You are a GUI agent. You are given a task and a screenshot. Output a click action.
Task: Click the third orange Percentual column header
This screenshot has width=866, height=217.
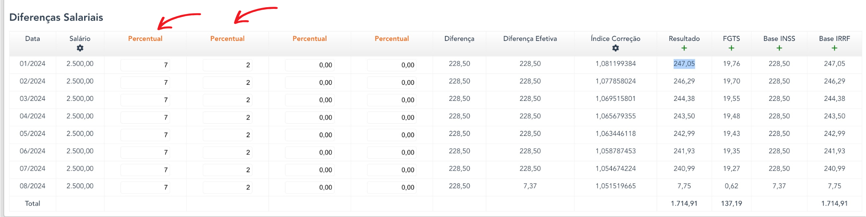coord(310,38)
